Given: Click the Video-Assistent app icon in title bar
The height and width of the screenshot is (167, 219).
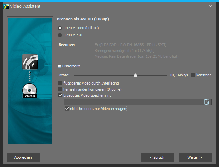Looking at the screenshot, I should click(x=6, y=6).
